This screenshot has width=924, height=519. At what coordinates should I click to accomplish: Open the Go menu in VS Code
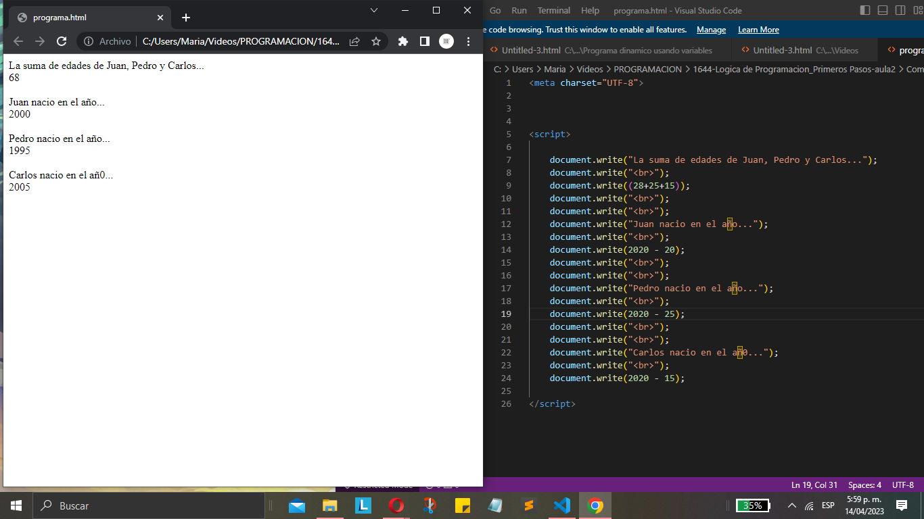coord(495,10)
